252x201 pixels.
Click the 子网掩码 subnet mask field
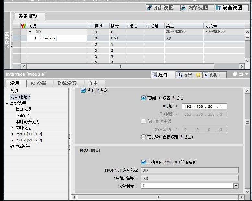click(x=204, y=114)
